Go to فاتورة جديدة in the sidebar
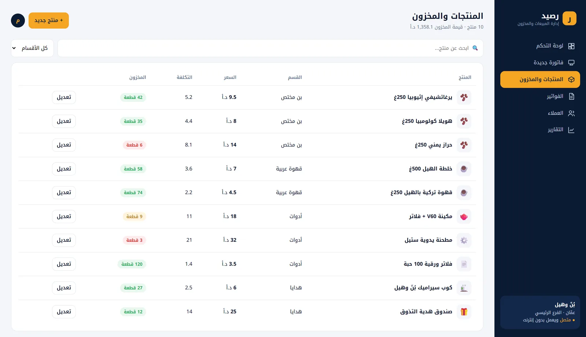Viewport: 586px width, 337px height. [540, 63]
